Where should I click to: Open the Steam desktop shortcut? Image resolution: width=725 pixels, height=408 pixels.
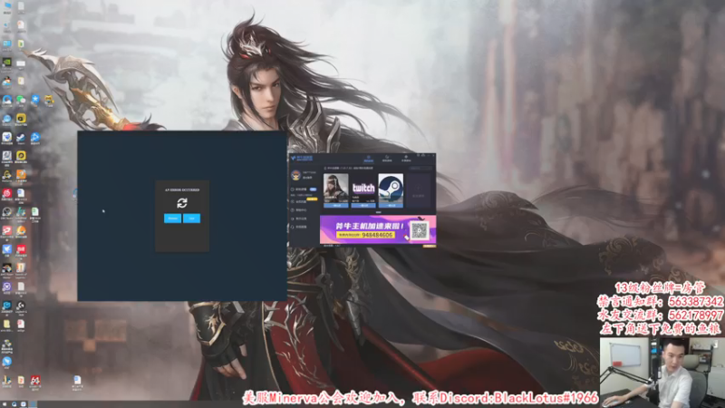(x=21, y=138)
